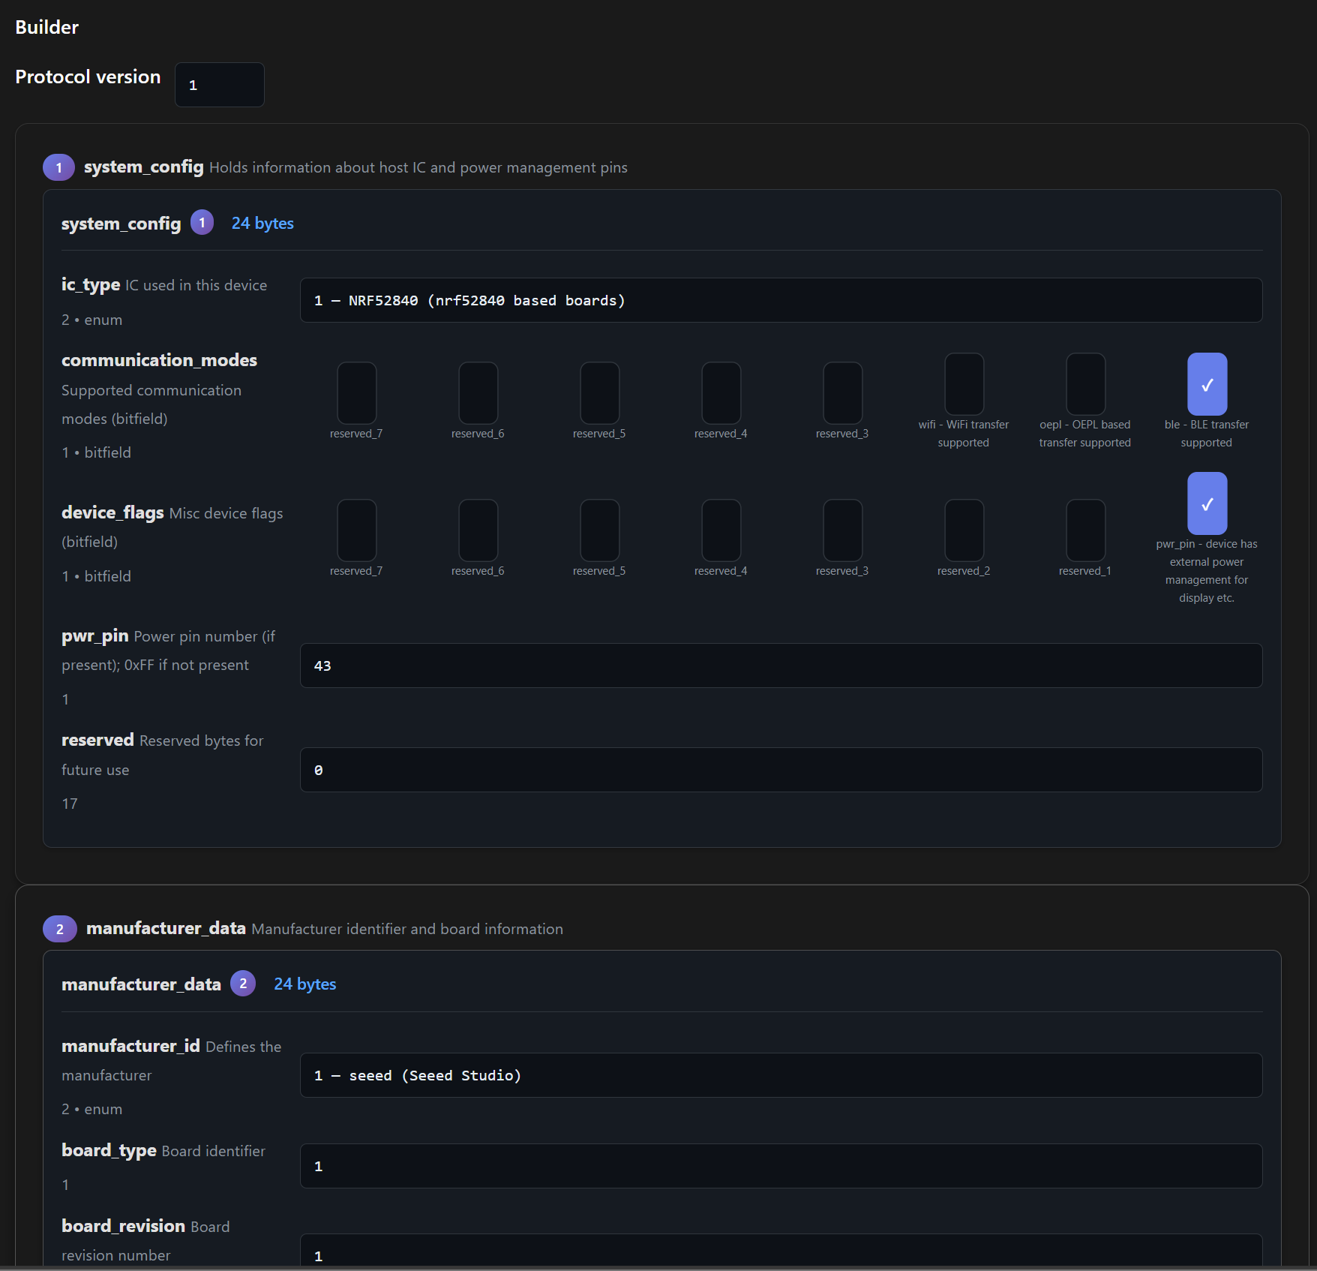Uncheck the pwr_pin device flag checkbox

[1207, 503]
